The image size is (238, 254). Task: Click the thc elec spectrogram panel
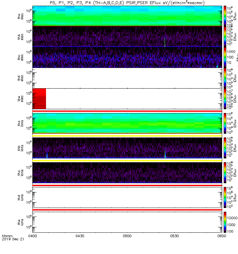127,57
